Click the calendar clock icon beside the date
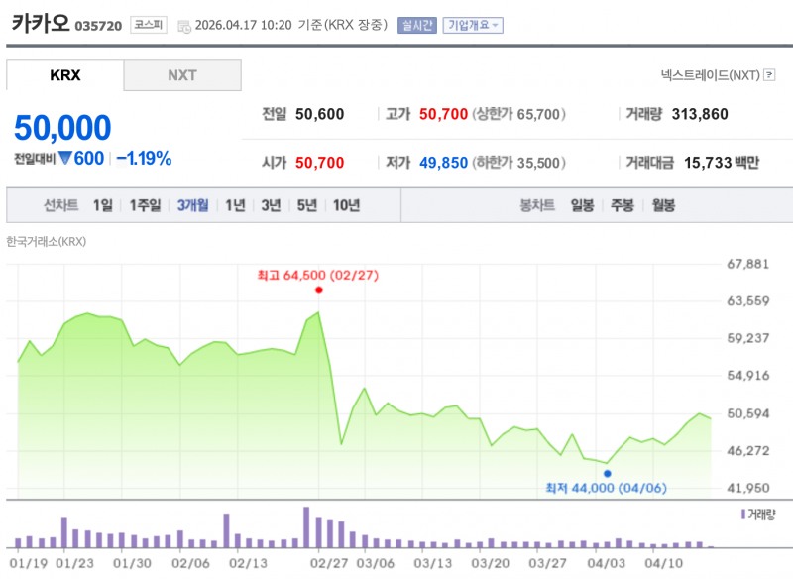The width and height of the screenshot is (793, 579). point(183,26)
